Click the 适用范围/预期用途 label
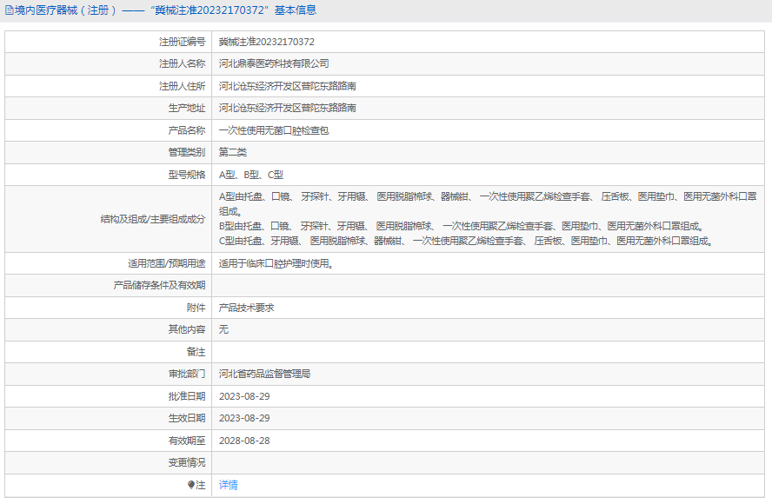This screenshot has height=504, width=772. [x=166, y=263]
